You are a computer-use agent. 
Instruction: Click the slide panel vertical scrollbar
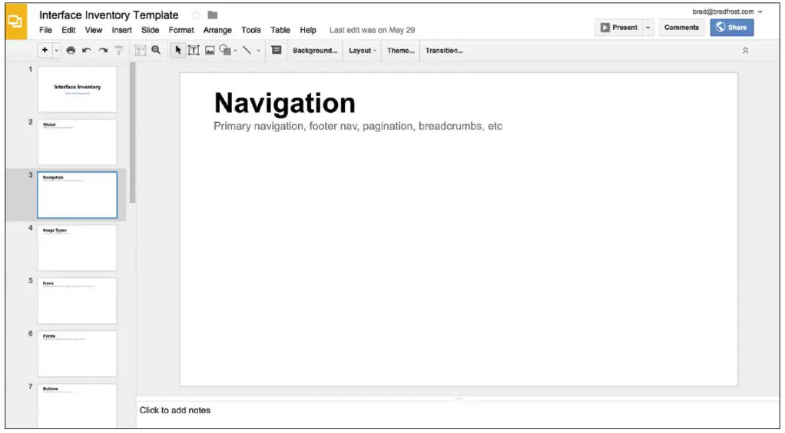click(x=133, y=133)
